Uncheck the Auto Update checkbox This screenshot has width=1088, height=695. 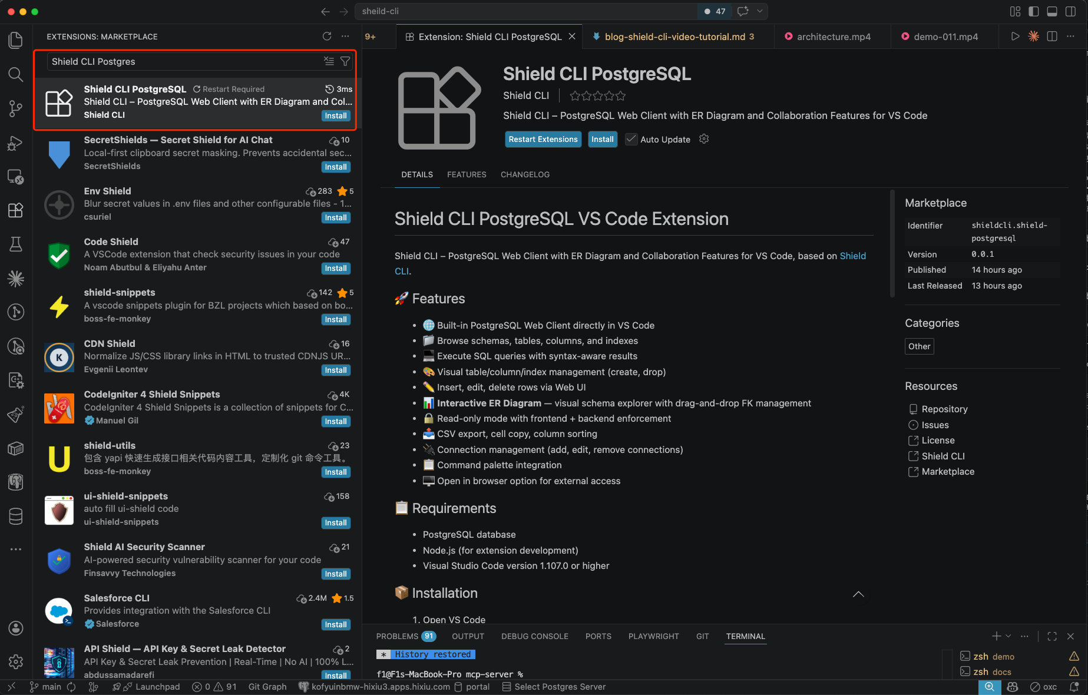point(631,139)
